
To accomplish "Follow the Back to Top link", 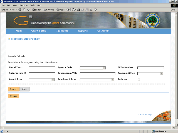I will tap(145, 114).
